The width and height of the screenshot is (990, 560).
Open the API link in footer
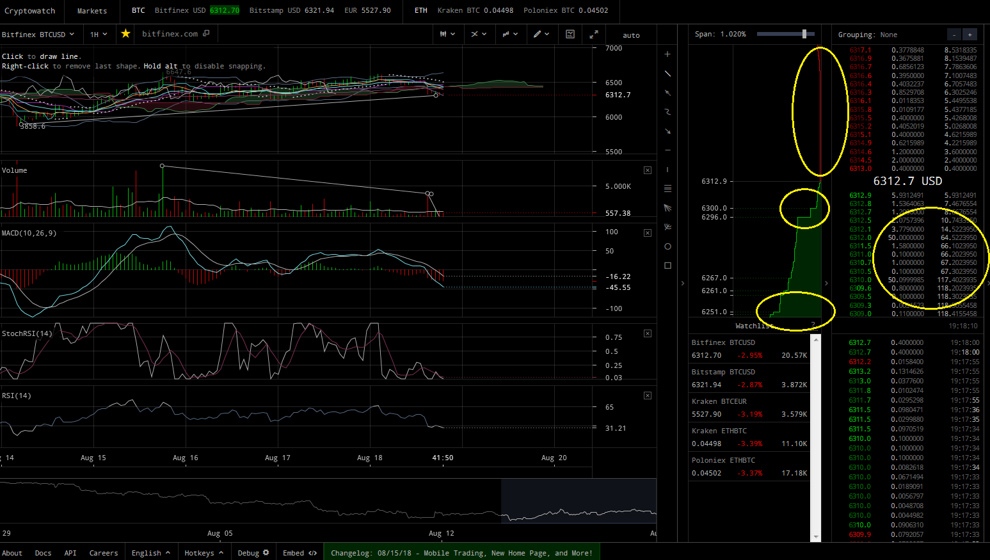70,553
